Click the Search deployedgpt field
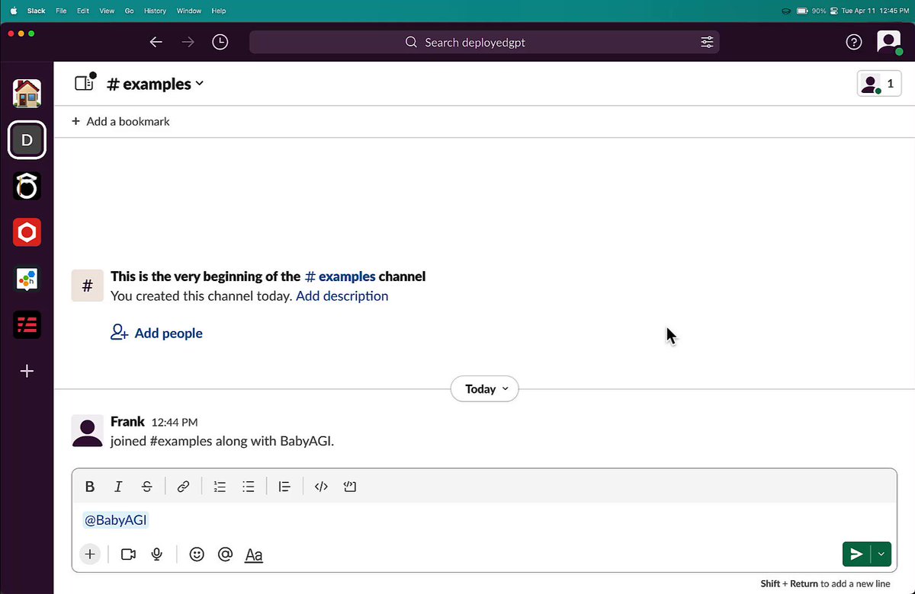The height and width of the screenshot is (594, 915). (484, 43)
